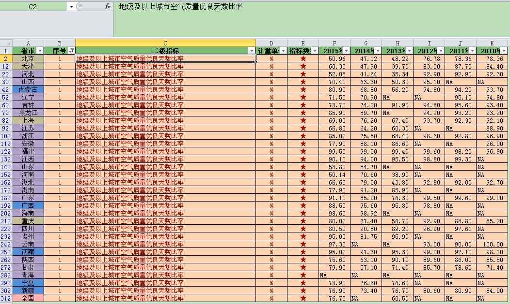Open the 计量单位 column filter arrow

point(283,51)
